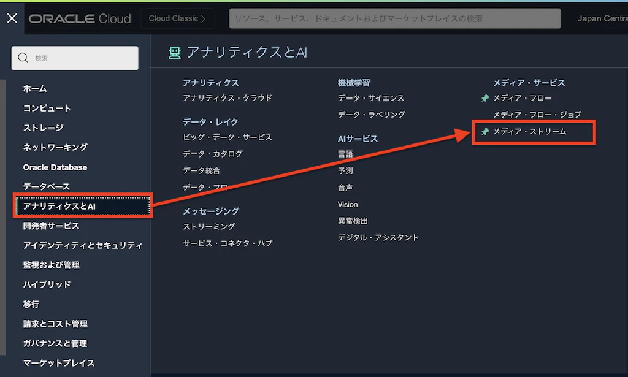Open アナリティクス・クラウド link
Viewport: 628px width, 377px height.
click(x=228, y=98)
